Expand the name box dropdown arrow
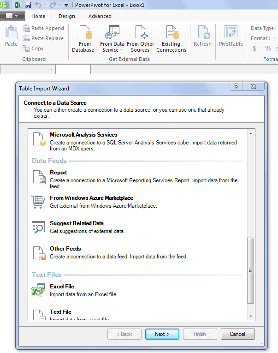This screenshot has width=278, height=353. pyautogui.click(x=51, y=69)
